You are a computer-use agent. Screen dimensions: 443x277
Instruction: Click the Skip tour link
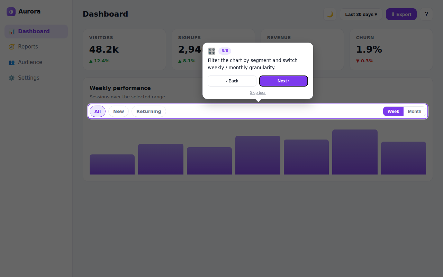pyautogui.click(x=258, y=92)
